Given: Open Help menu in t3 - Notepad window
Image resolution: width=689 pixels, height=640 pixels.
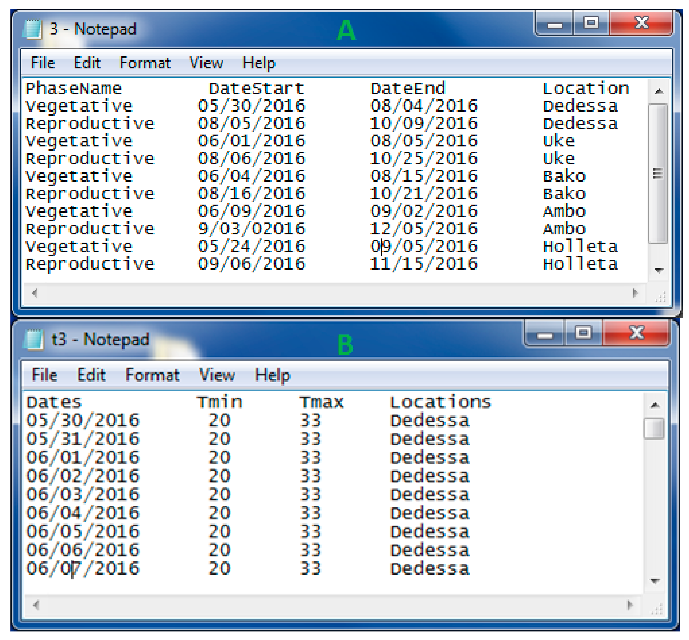Looking at the screenshot, I should pos(272,376).
